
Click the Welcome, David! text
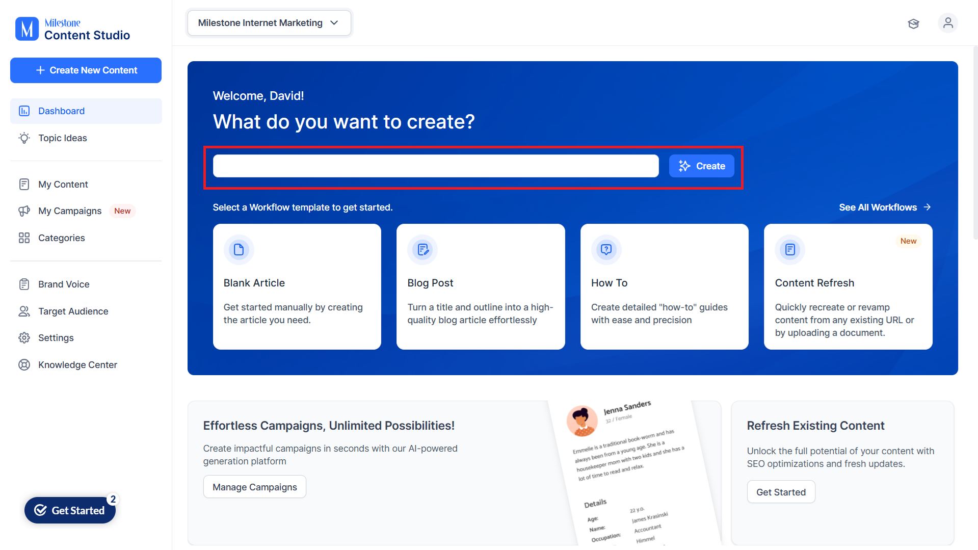[258, 96]
